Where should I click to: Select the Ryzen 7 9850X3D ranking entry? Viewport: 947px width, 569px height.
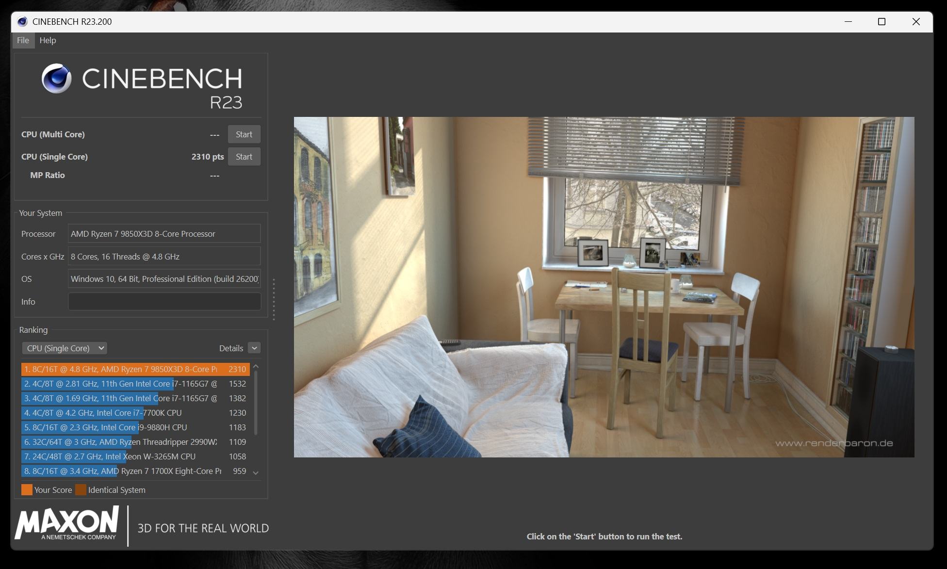coord(135,369)
